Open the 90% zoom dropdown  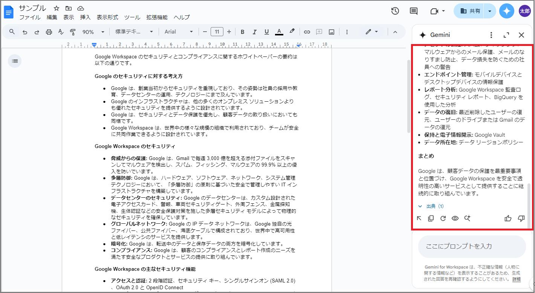point(93,32)
